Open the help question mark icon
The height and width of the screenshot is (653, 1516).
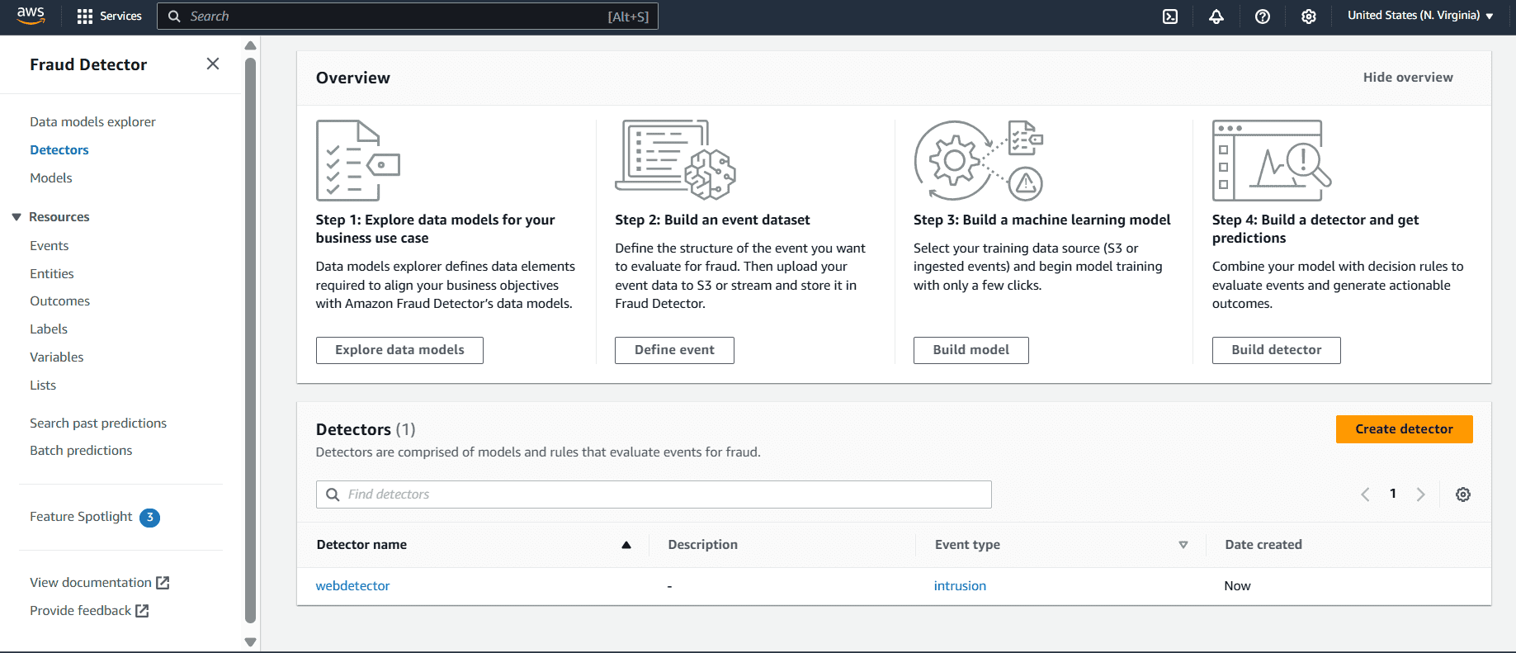tap(1263, 17)
